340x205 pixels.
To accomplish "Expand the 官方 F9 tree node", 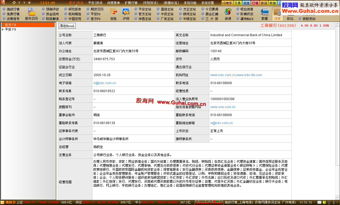I will click(x=3, y=25).
